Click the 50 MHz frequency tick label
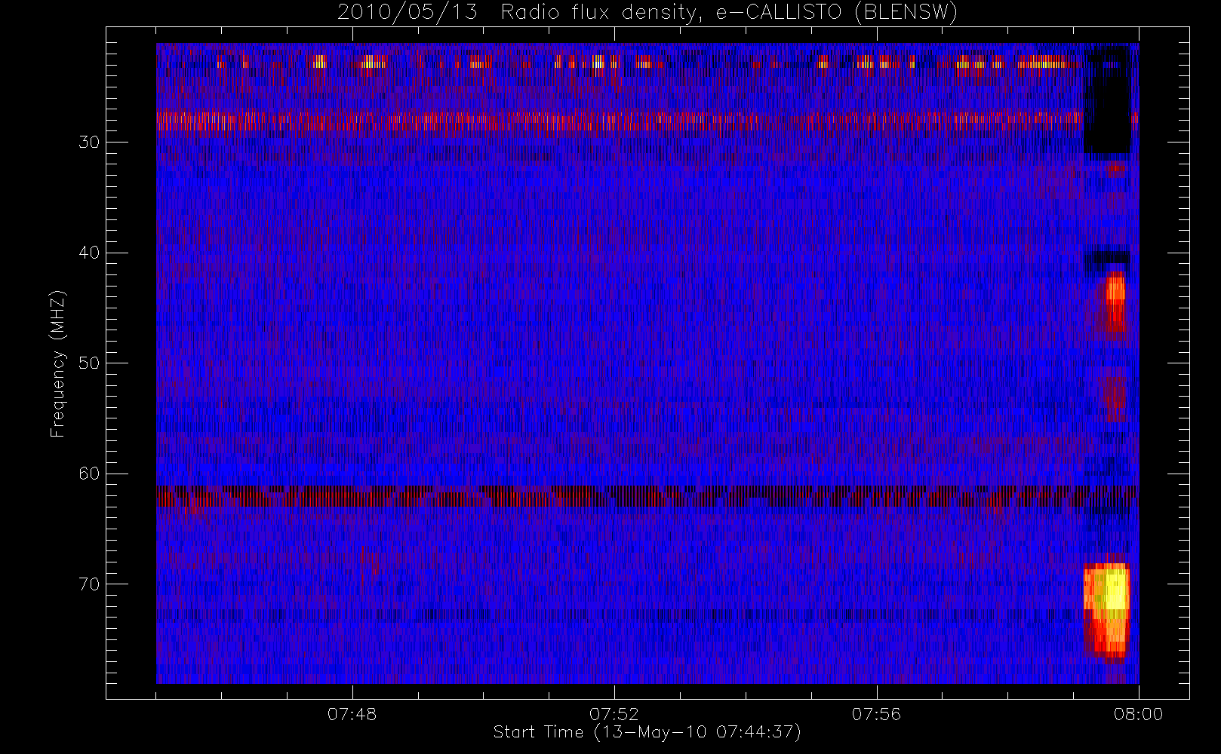 point(89,363)
